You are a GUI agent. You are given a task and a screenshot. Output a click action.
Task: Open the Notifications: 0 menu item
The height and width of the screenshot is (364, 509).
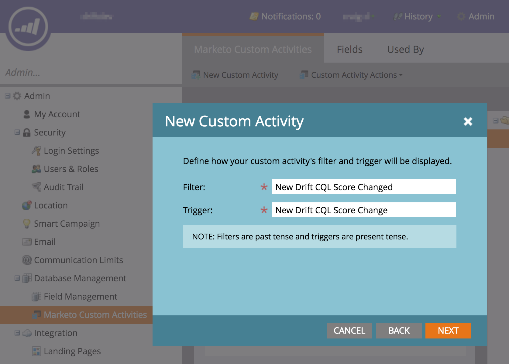tap(285, 16)
